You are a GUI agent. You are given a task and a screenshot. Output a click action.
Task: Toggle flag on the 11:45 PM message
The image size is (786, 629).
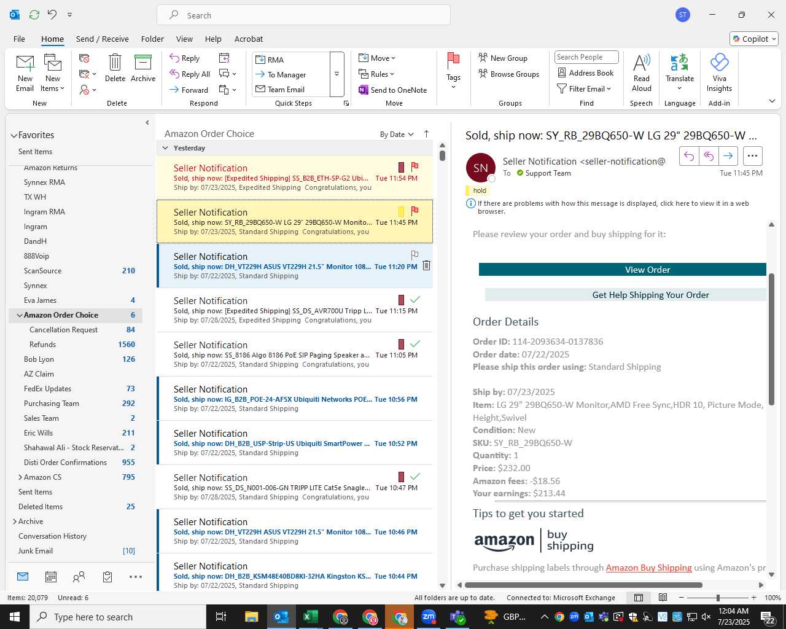414,210
